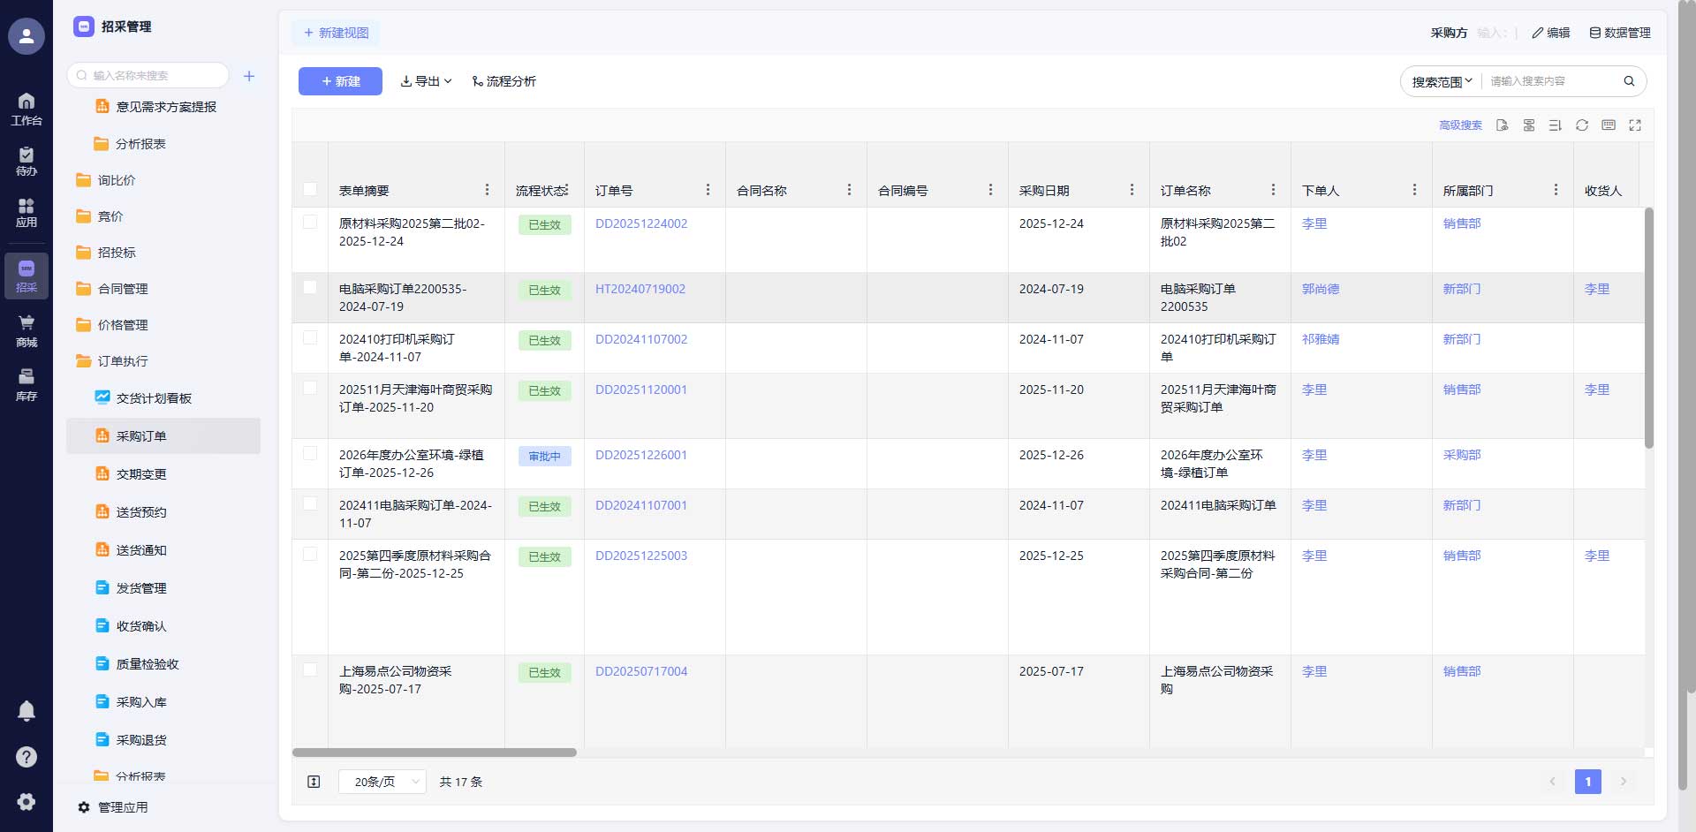The image size is (1696, 832).
Task: Open 库存 inventory icon
Action: pyautogui.click(x=26, y=384)
